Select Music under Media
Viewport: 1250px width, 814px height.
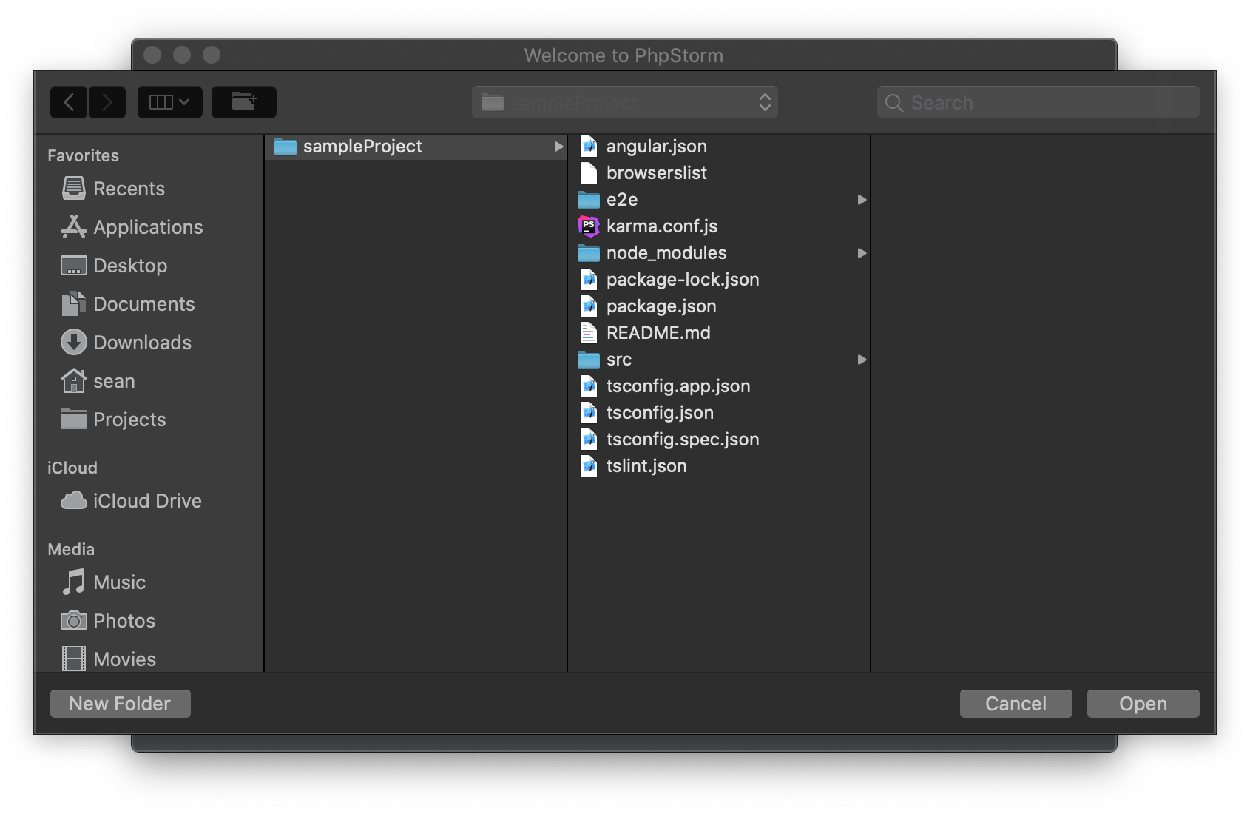tap(104, 582)
